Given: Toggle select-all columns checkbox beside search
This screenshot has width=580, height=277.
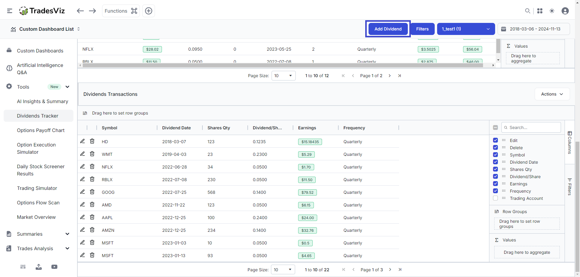Looking at the screenshot, I should pyautogui.click(x=495, y=127).
